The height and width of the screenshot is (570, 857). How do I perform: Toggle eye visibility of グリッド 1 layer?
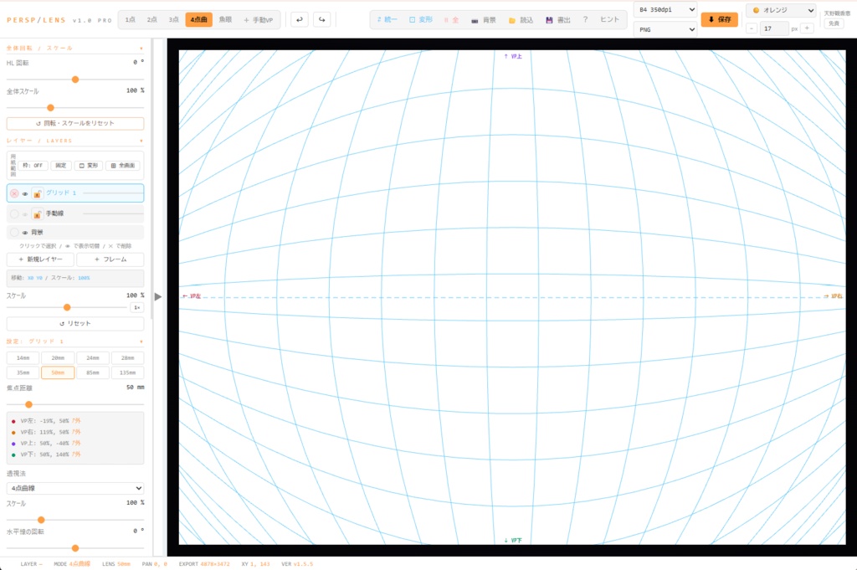point(25,193)
